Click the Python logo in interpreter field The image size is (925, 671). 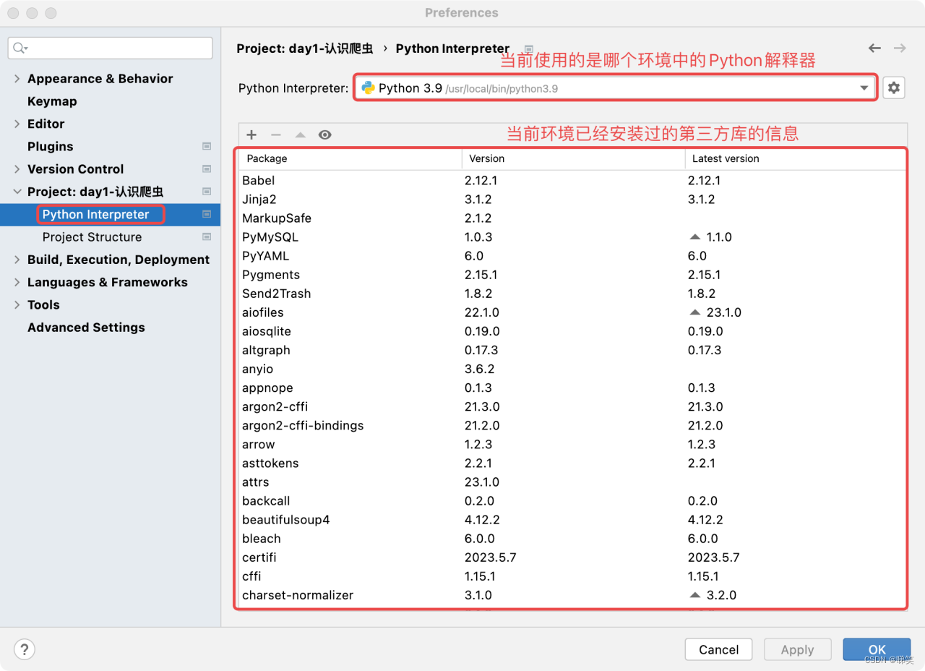tap(368, 88)
